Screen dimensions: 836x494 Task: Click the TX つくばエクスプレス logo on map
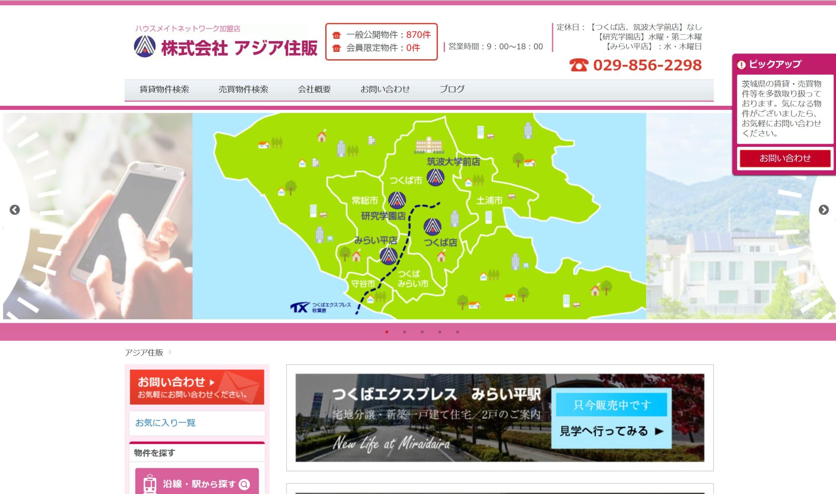tap(320, 308)
